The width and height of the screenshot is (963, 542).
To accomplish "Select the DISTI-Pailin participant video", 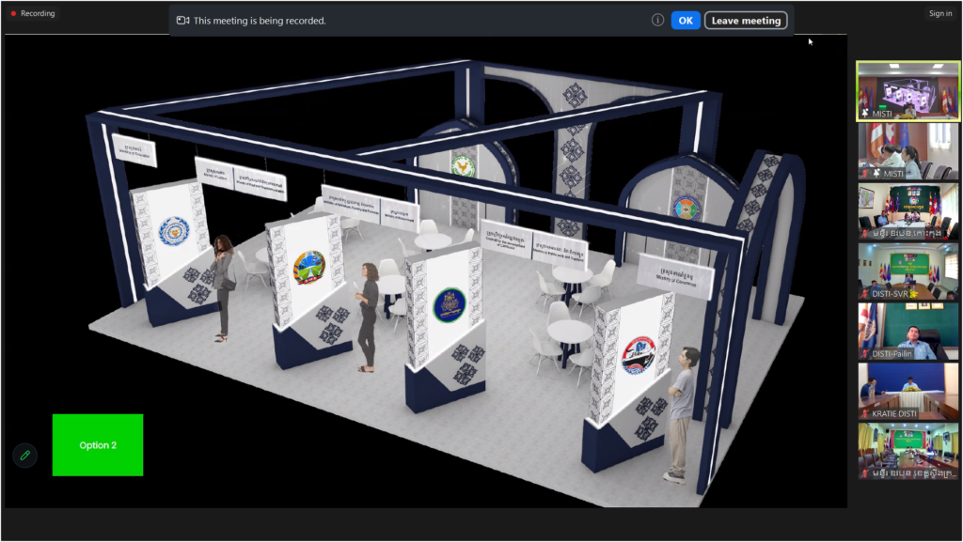I will 908,331.
